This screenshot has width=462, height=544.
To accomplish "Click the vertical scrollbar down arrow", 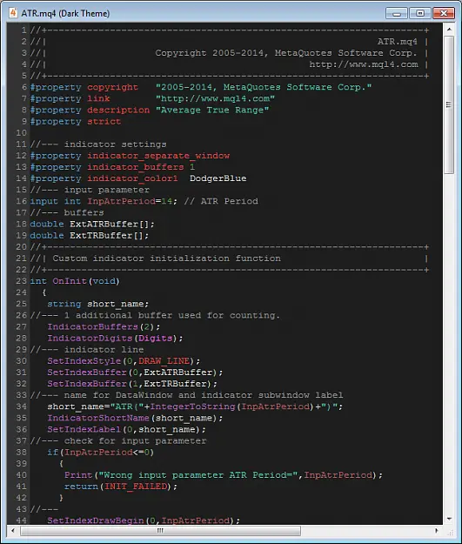I will (x=449, y=519).
